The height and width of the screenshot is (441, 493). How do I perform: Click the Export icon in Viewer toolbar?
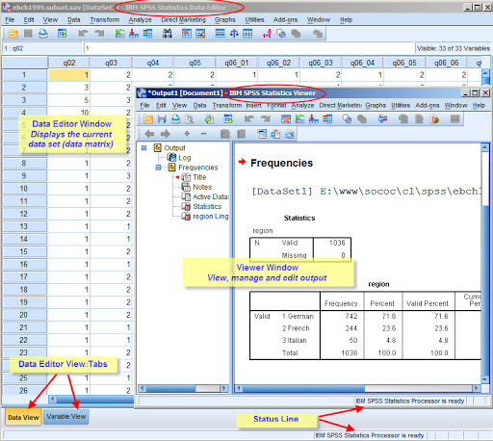209,119
